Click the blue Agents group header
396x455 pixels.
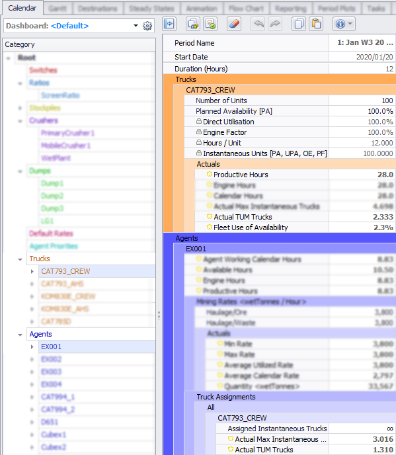click(x=280, y=238)
